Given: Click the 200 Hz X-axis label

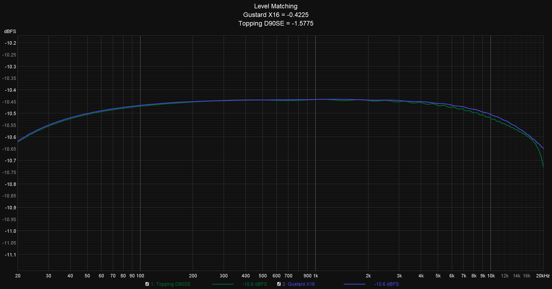Looking at the screenshot, I should click(x=193, y=276).
